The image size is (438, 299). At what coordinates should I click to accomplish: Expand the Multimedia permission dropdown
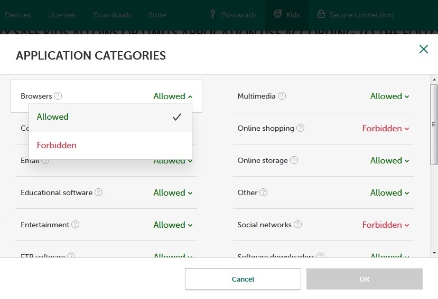pos(389,96)
